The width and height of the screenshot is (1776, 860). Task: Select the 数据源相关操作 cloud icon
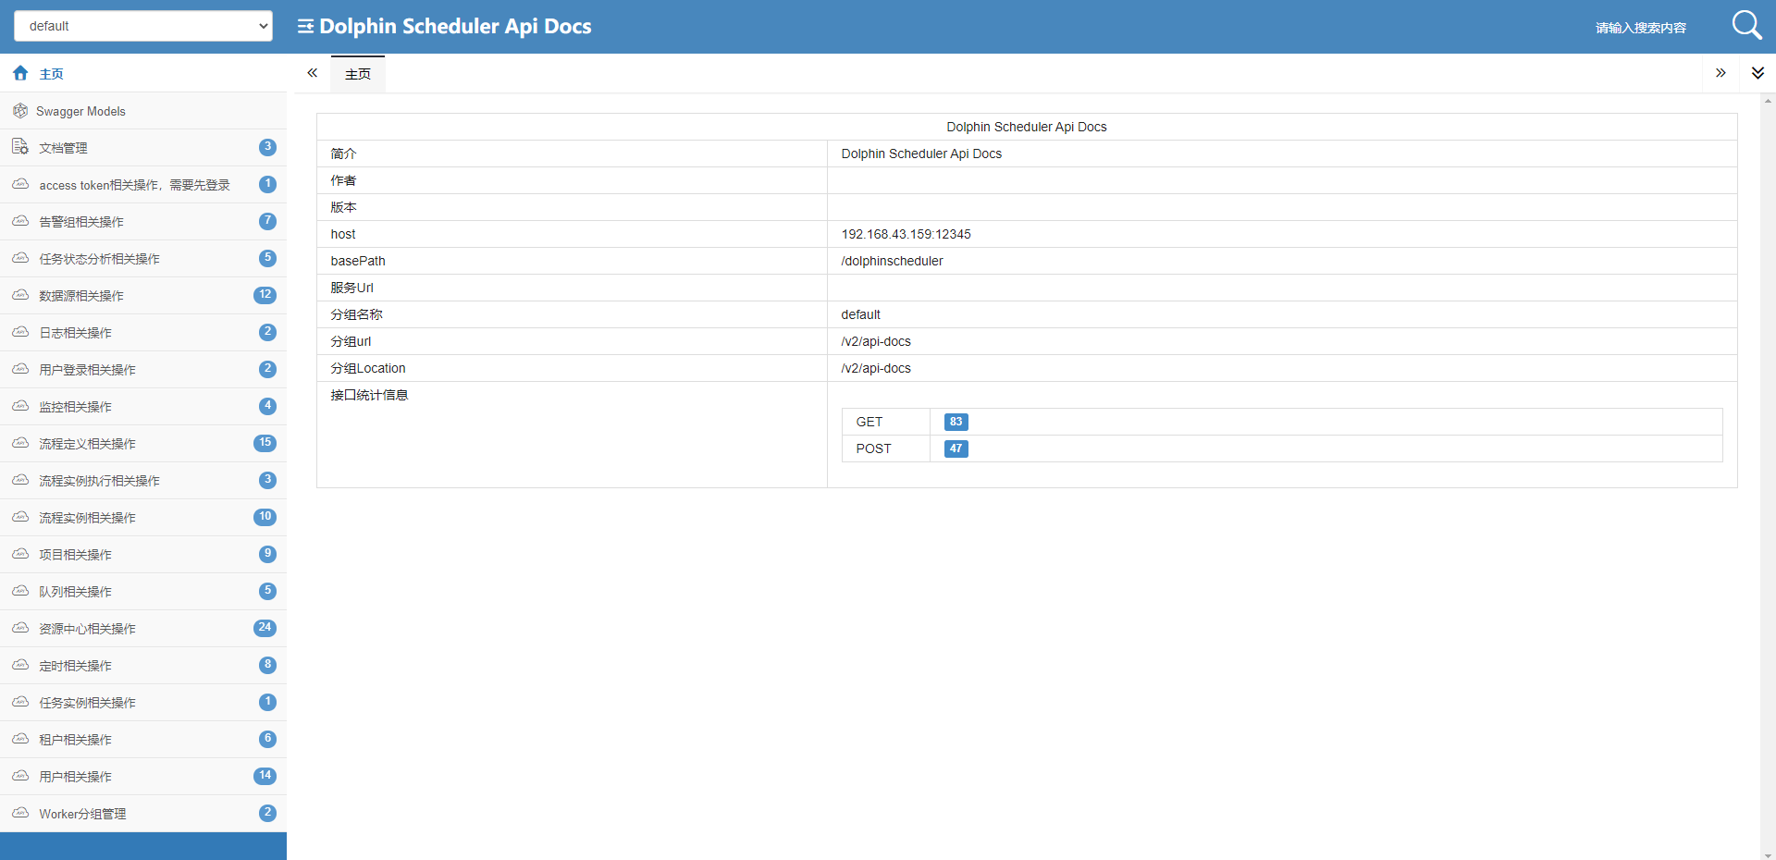click(x=19, y=295)
